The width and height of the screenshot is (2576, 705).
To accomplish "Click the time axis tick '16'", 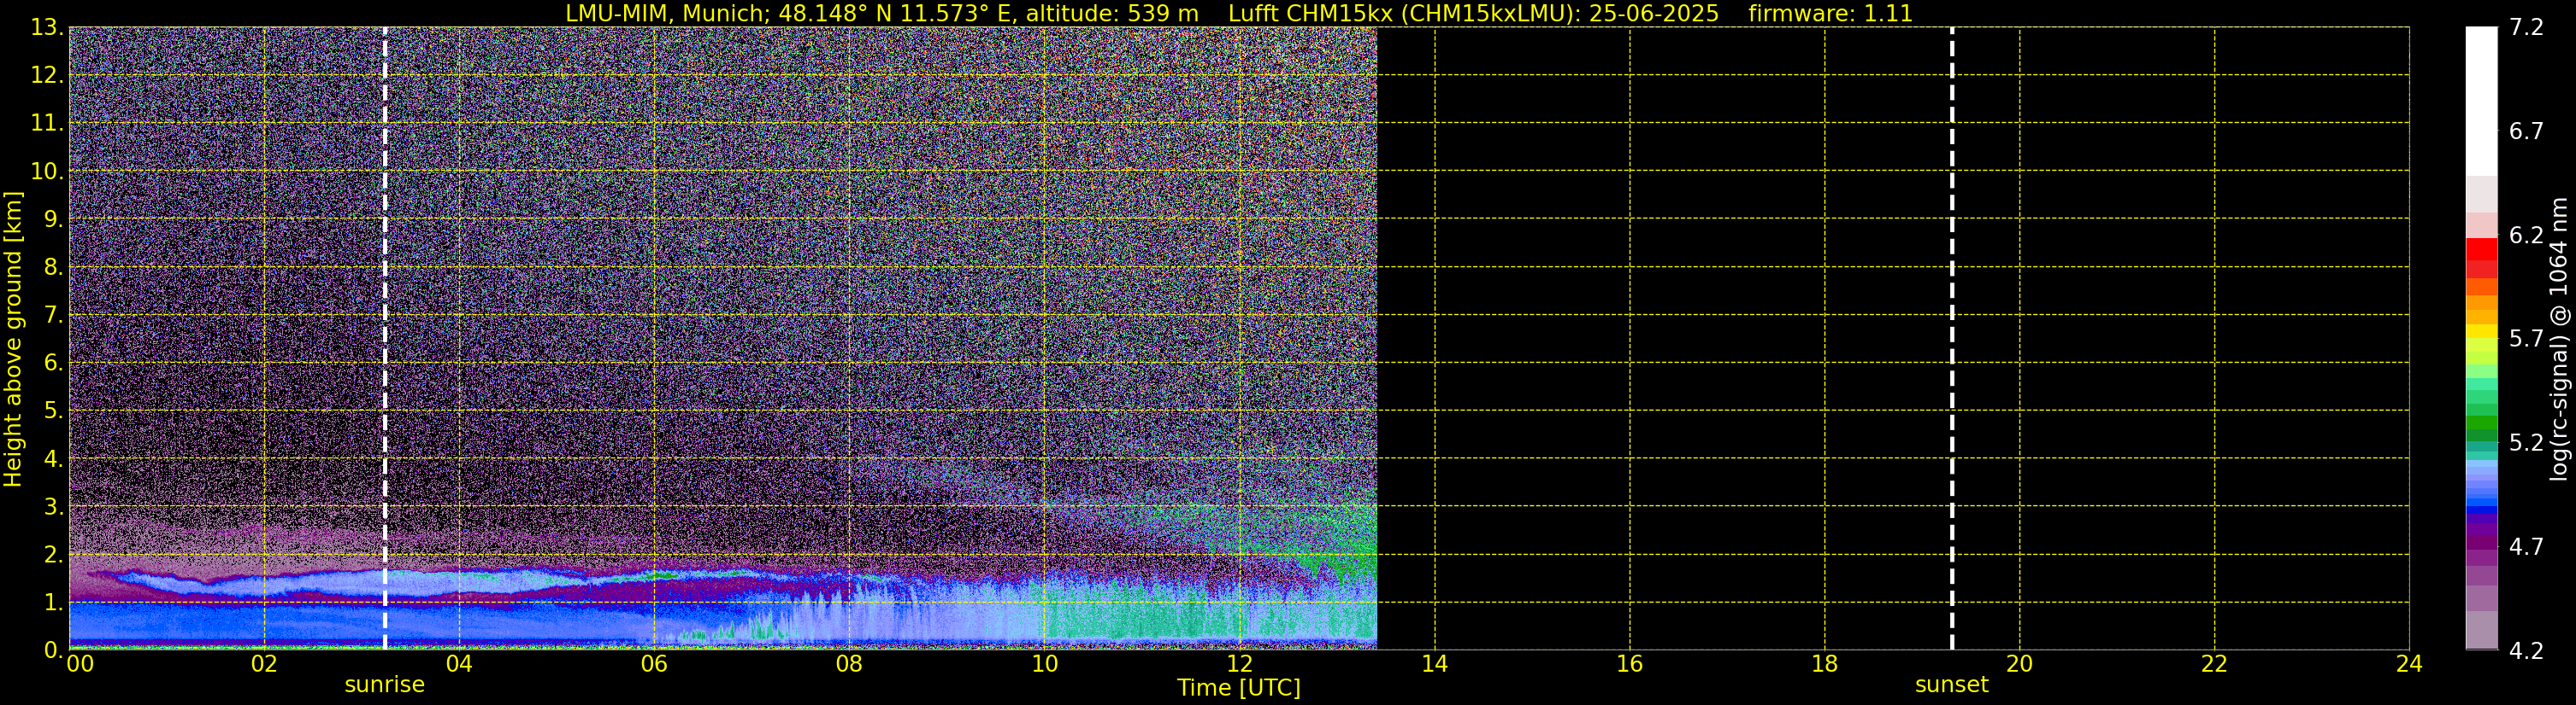I will [x=1629, y=664].
